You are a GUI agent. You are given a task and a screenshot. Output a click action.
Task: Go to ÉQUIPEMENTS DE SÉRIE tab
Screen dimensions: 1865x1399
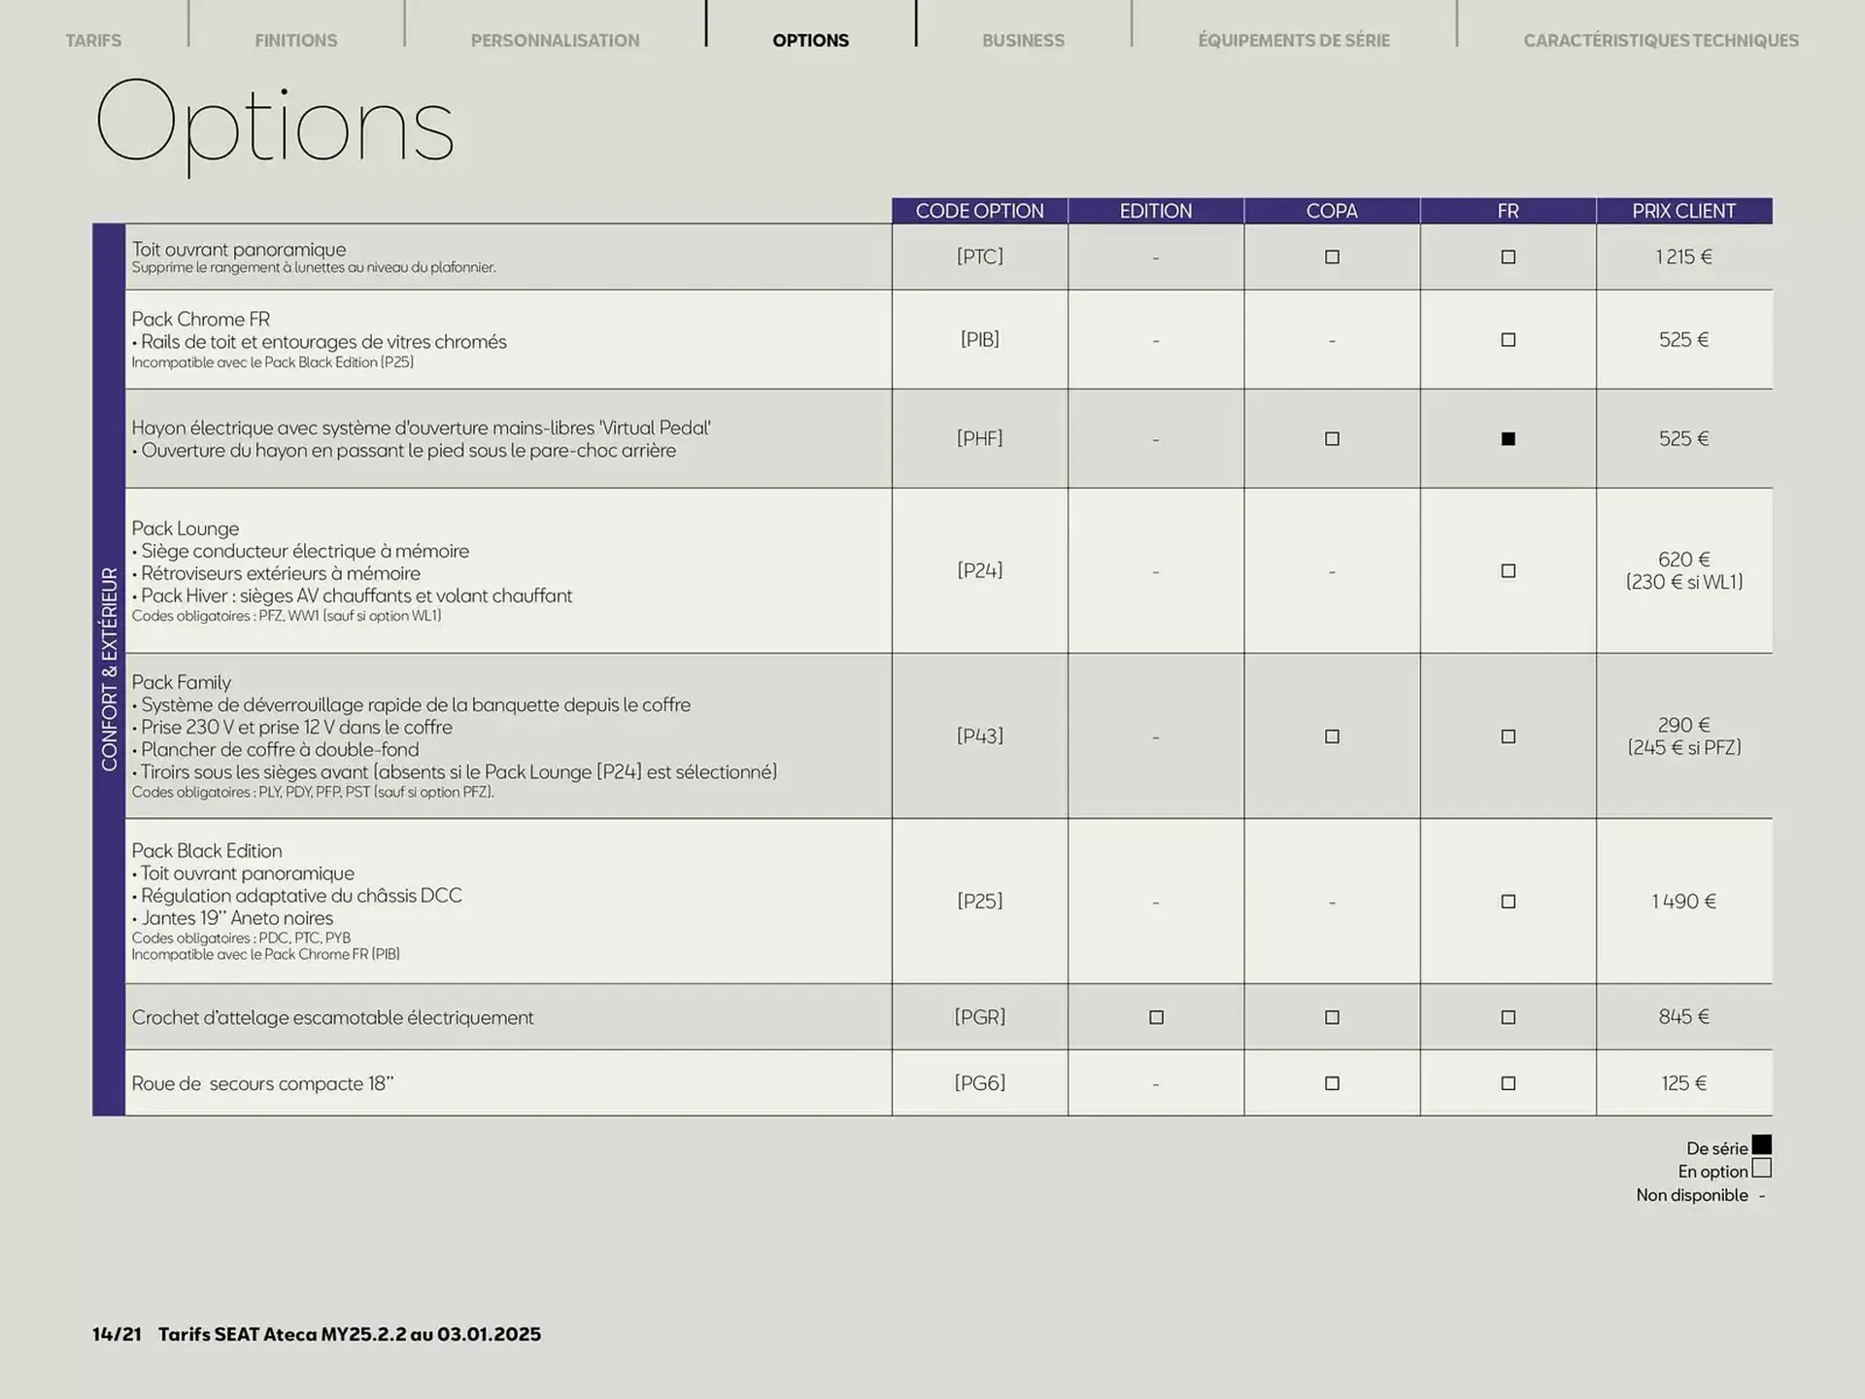pyautogui.click(x=1293, y=40)
